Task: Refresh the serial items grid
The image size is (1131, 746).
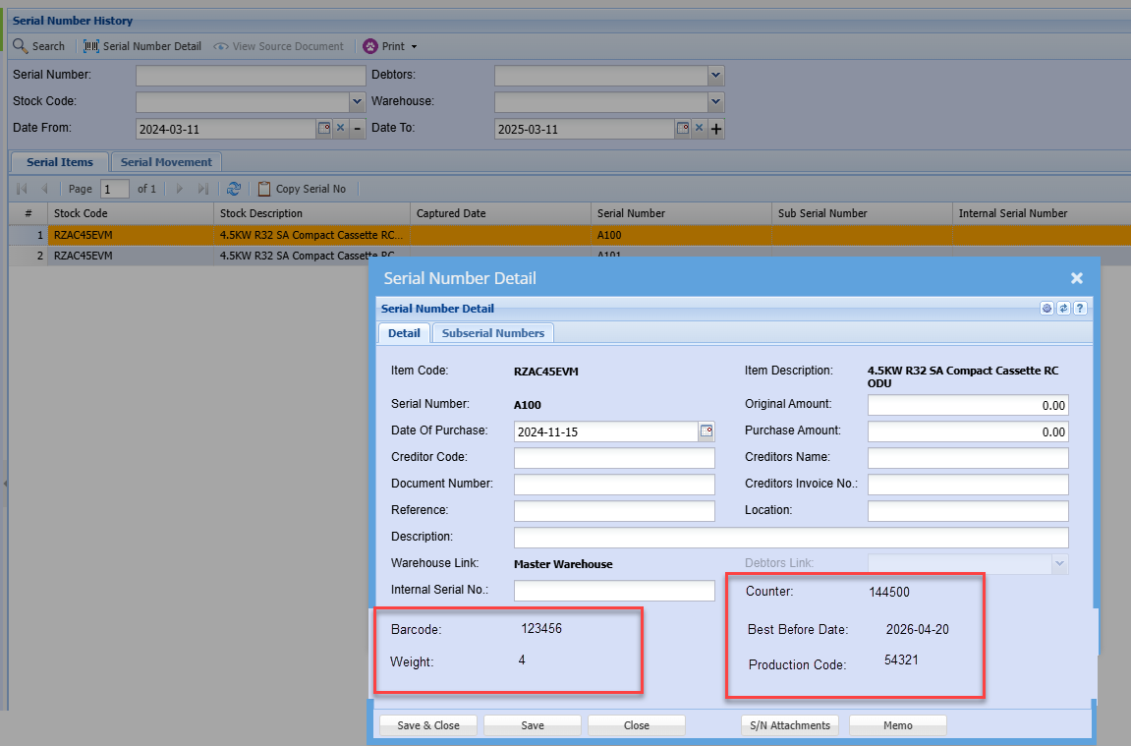Action: coord(234,189)
